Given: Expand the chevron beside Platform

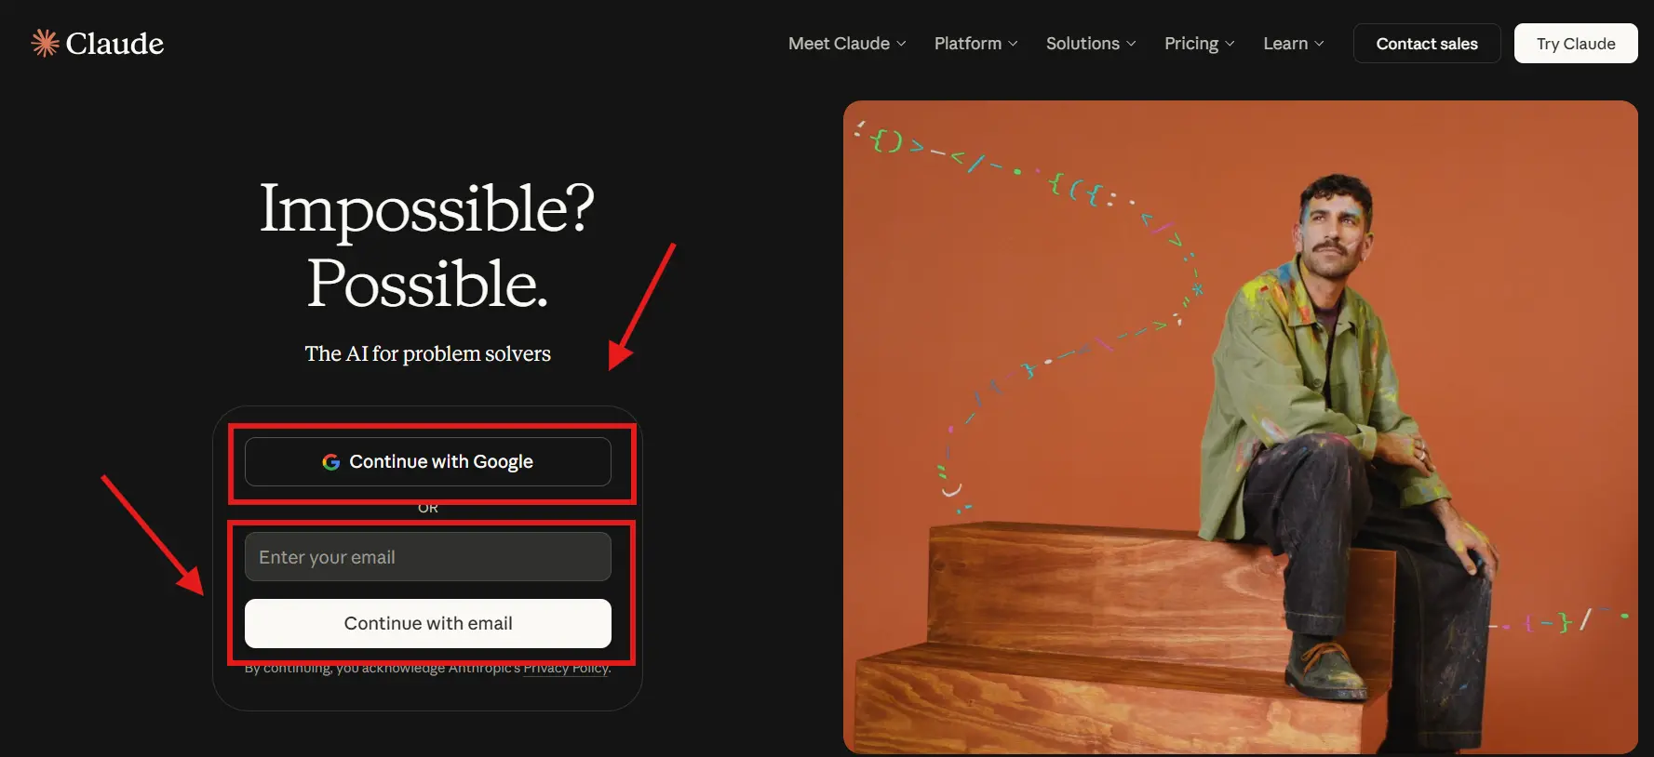Looking at the screenshot, I should click(x=1014, y=44).
